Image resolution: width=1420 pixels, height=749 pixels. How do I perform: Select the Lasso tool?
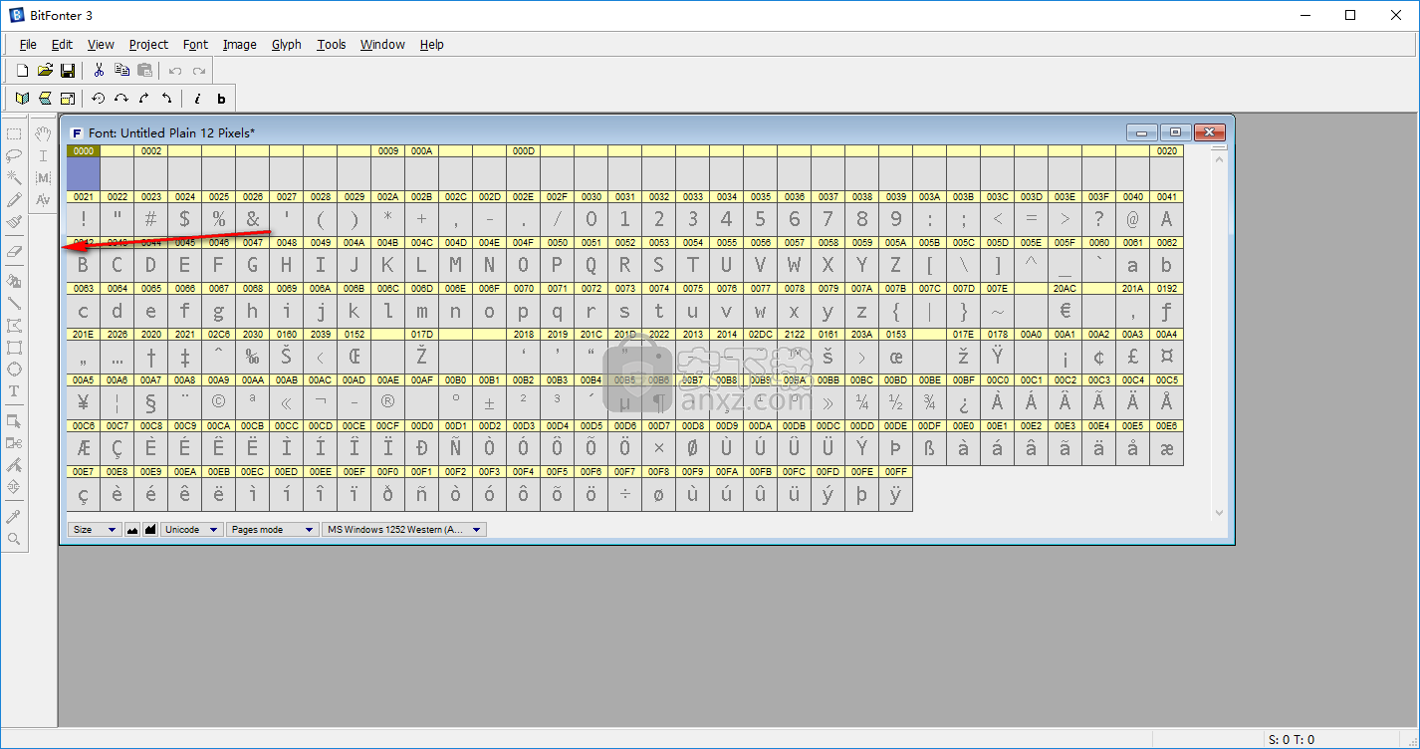click(14, 155)
